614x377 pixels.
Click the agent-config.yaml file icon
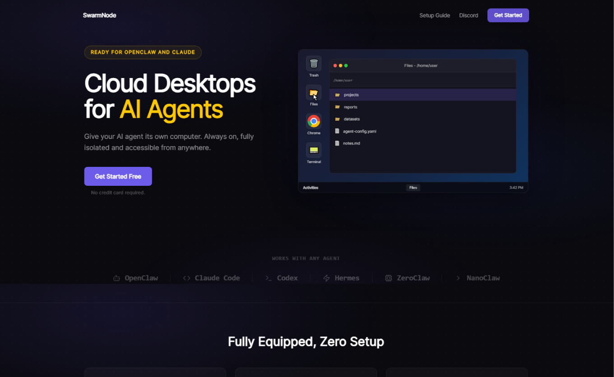pyautogui.click(x=337, y=131)
